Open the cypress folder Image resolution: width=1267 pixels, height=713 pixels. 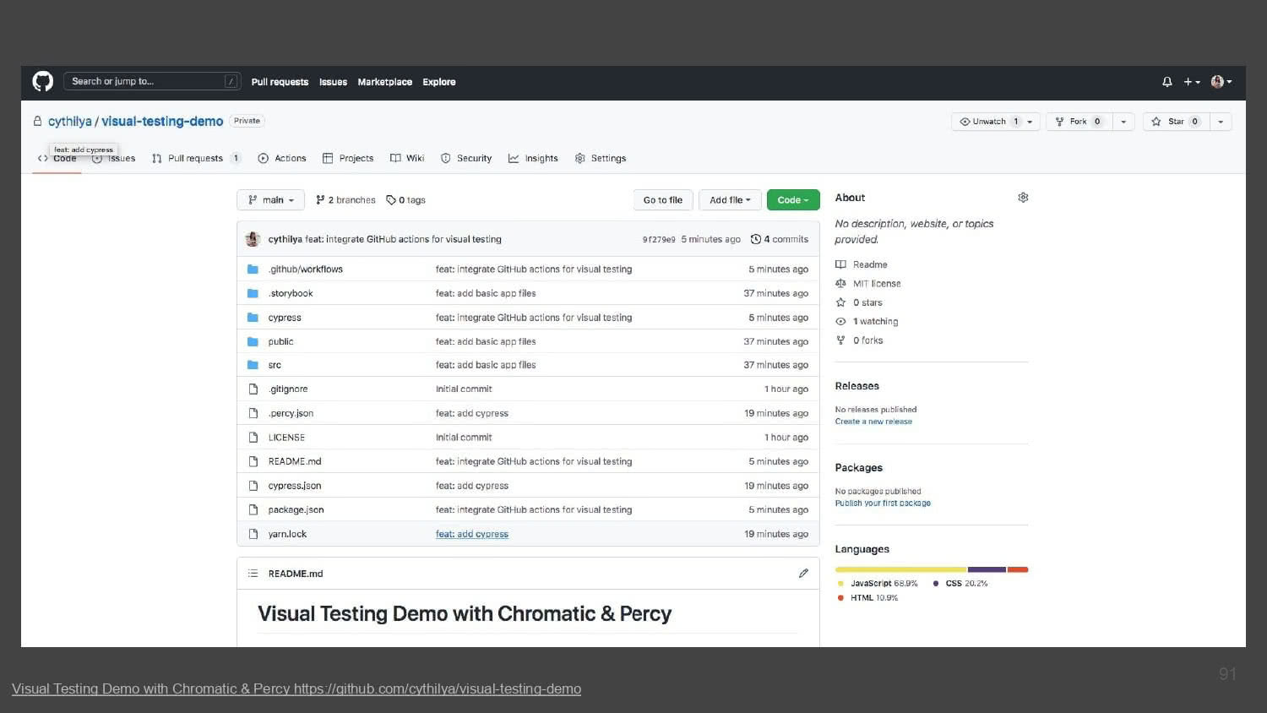pyautogui.click(x=285, y=318)
